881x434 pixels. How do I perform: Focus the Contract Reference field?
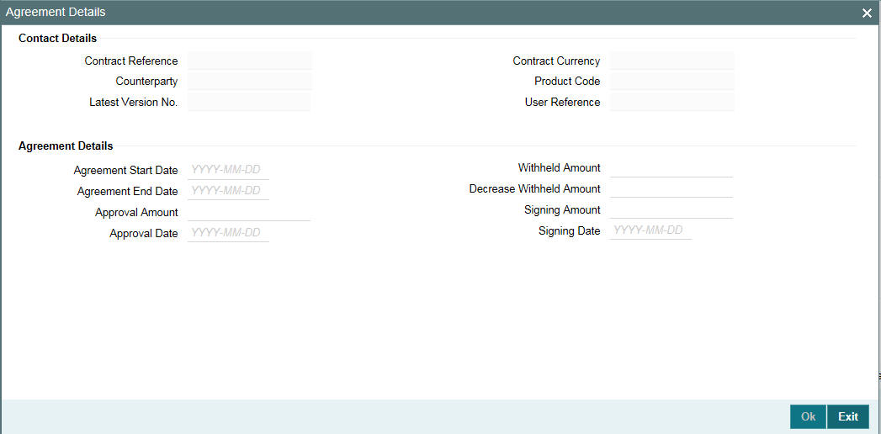pos(249,61)
